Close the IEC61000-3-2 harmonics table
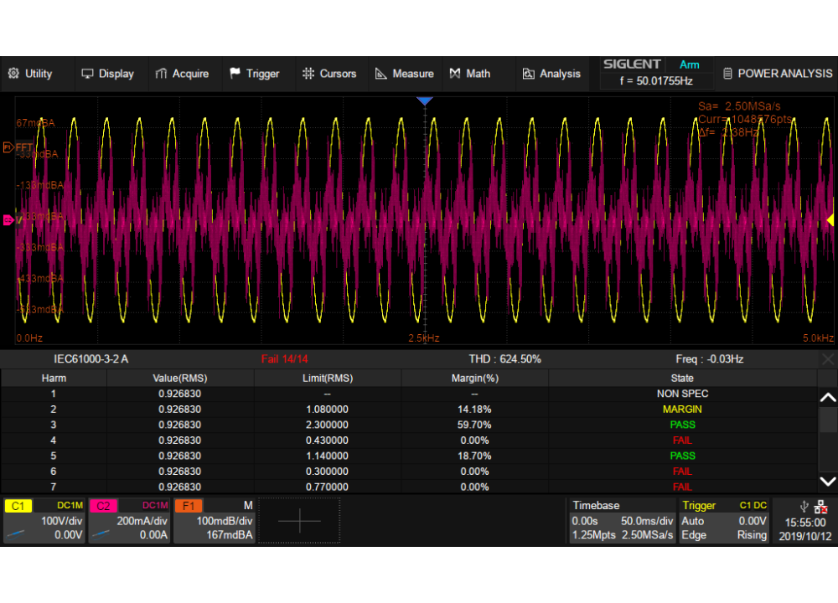The width and height of the screenshot is (838, 603). coord(828,359)
